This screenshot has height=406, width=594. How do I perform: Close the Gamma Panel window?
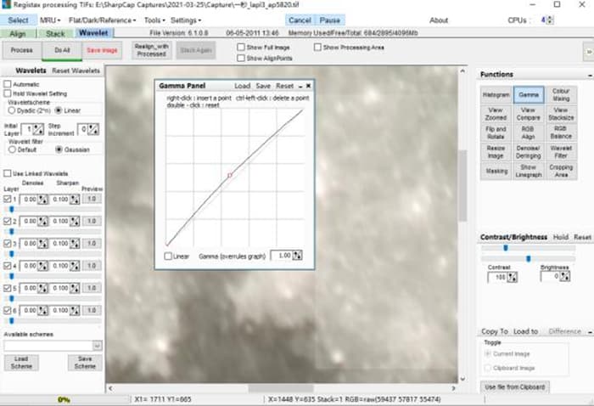pyautogui.click(x=309, y=86)
